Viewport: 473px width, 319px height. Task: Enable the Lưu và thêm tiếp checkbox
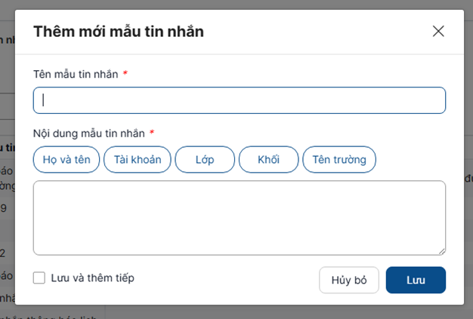(x=39, y=278)
